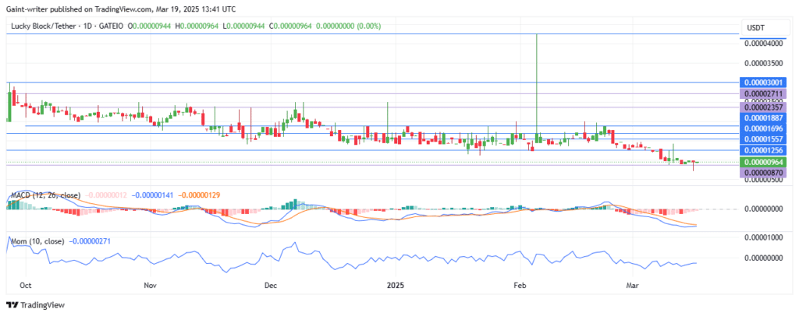This screenshot has height=316, width=799.
Task: Click the Mar label on time axis
Action: [x=632, y=286]
